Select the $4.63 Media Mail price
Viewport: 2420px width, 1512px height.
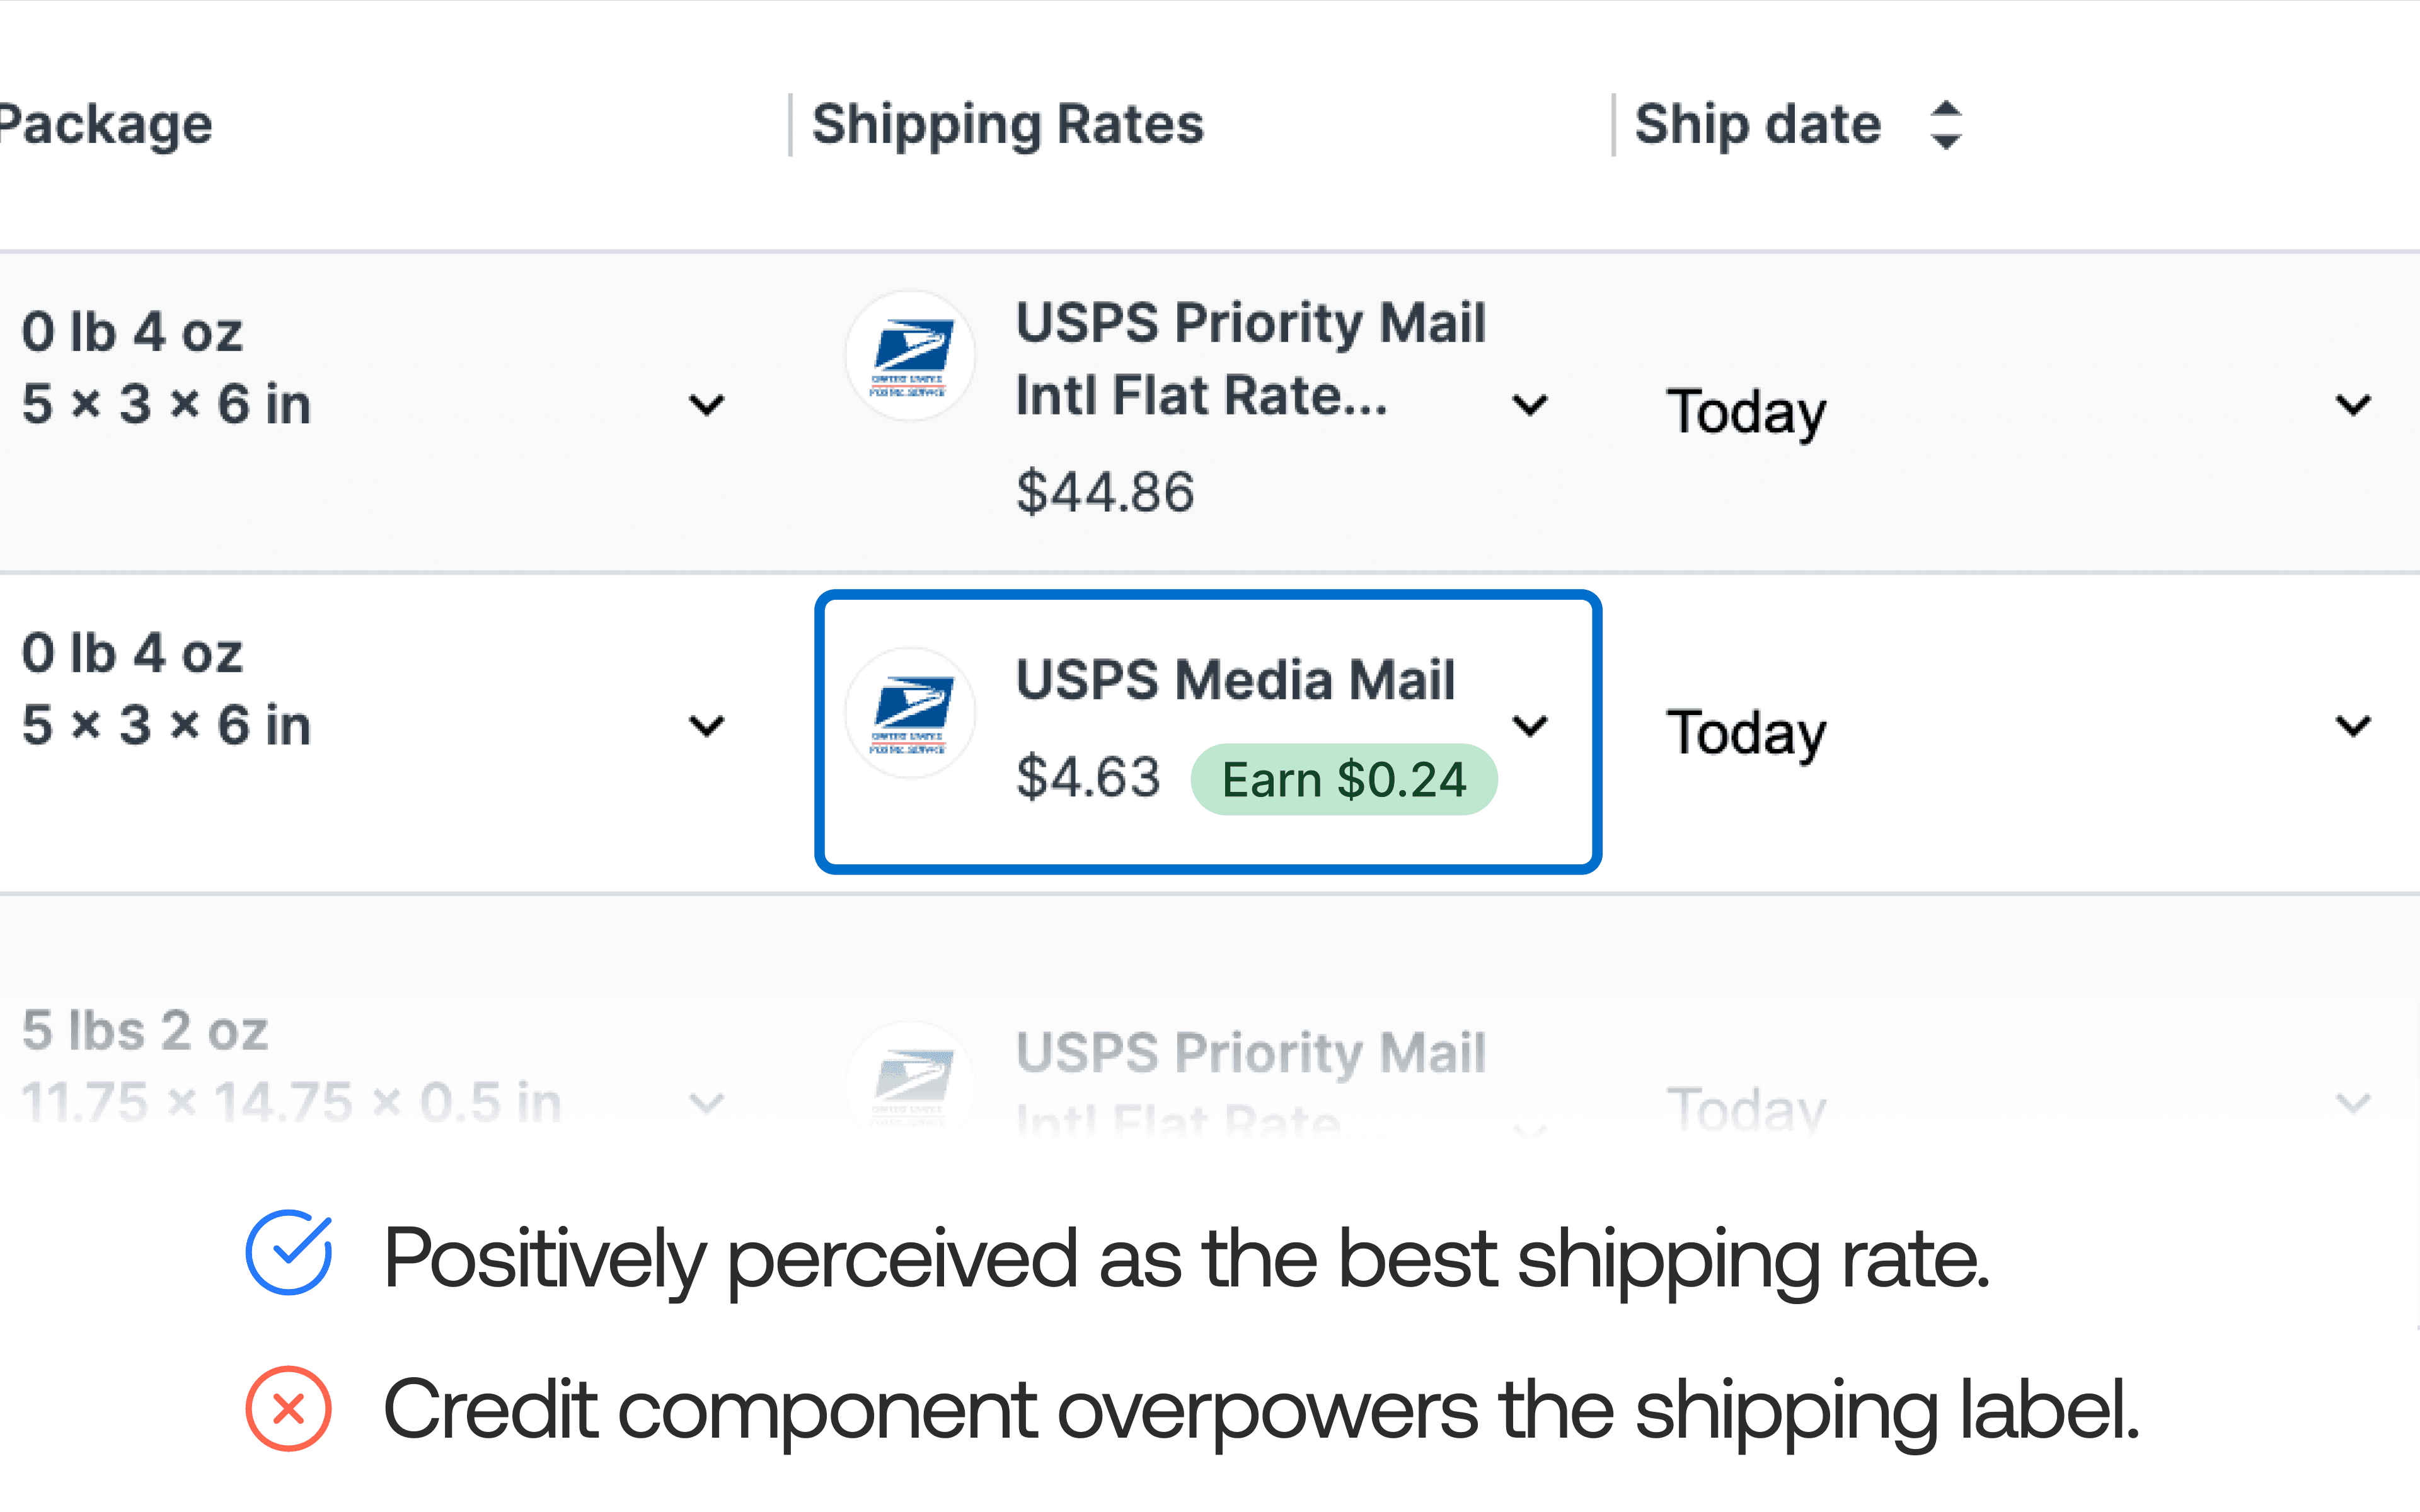1088,778
